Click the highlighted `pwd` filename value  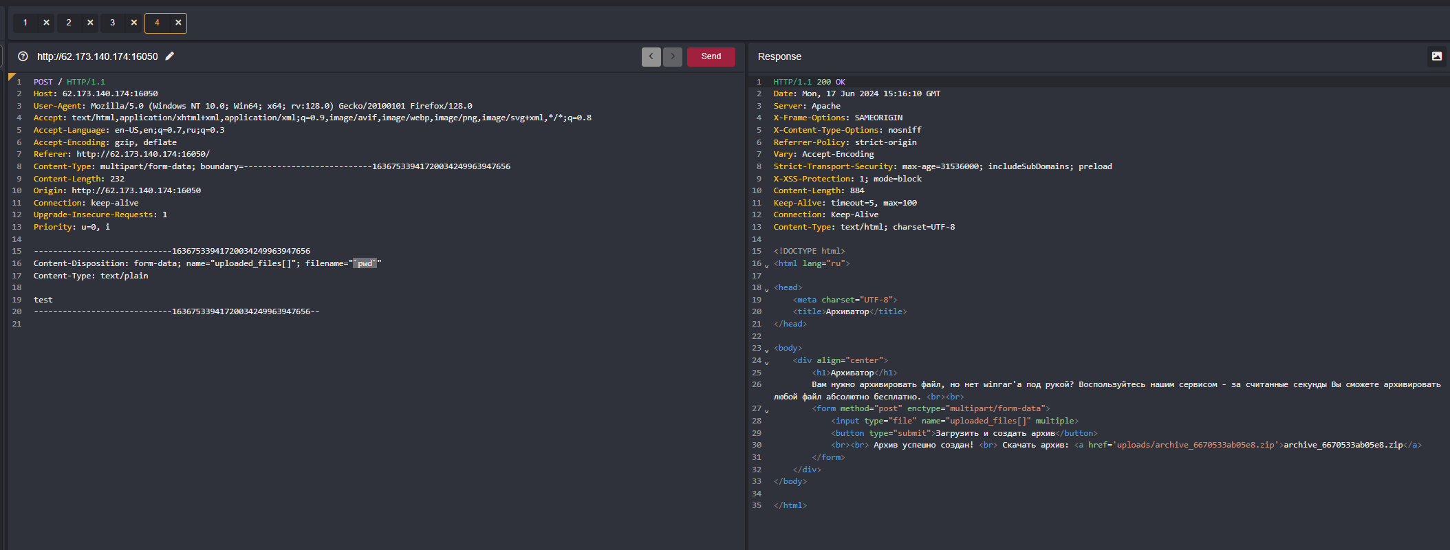coord(365,263)
